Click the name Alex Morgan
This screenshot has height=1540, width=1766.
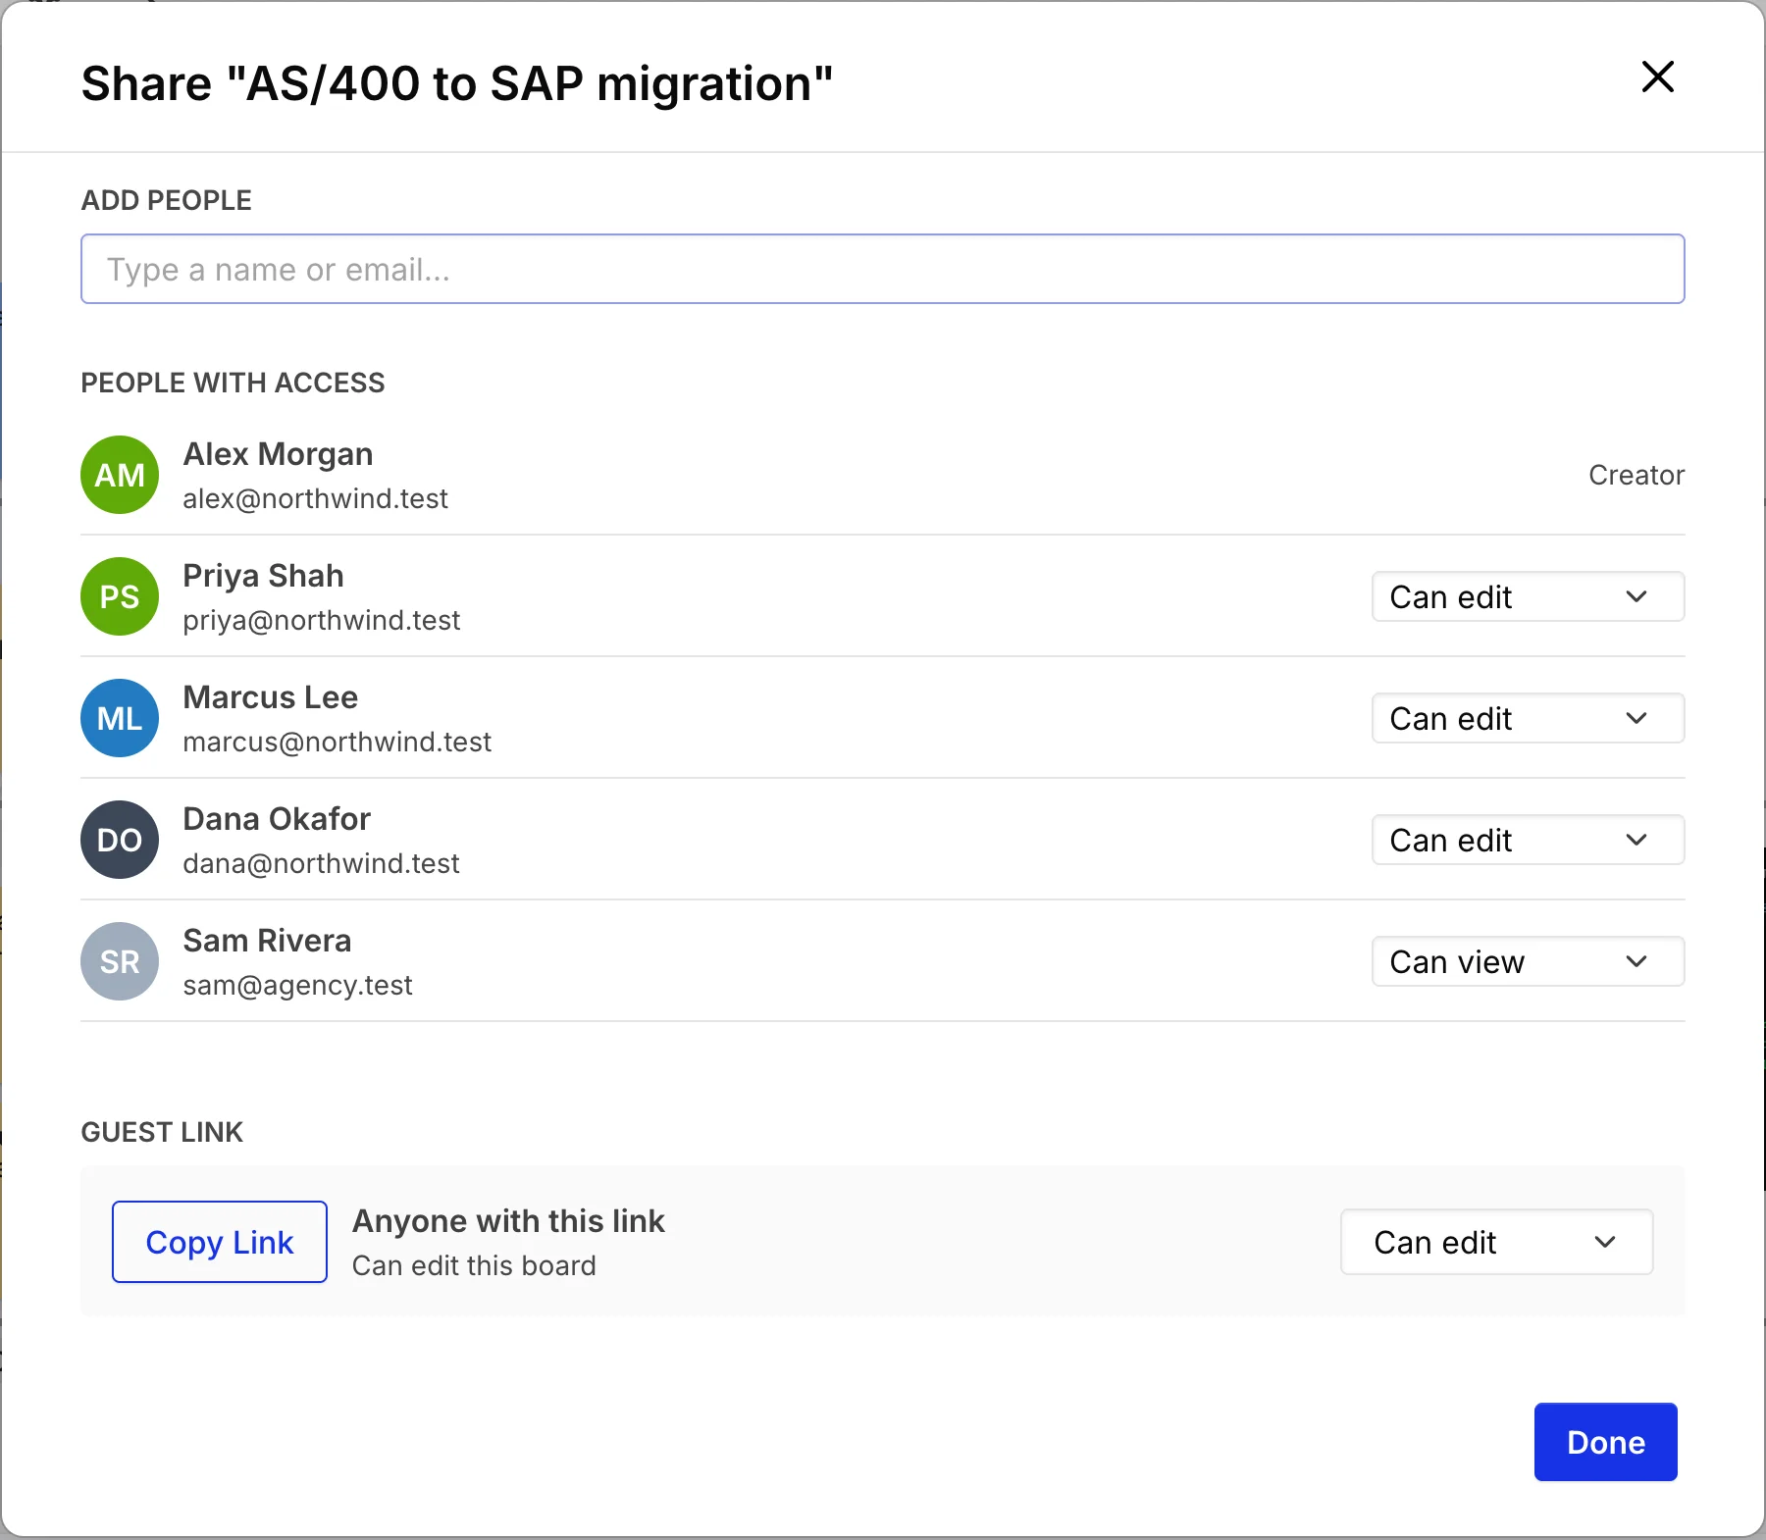[278, 454]
